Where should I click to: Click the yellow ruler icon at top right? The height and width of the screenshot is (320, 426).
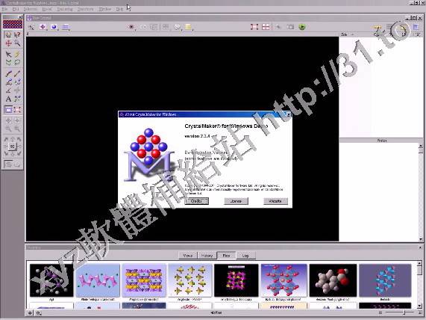377,27
